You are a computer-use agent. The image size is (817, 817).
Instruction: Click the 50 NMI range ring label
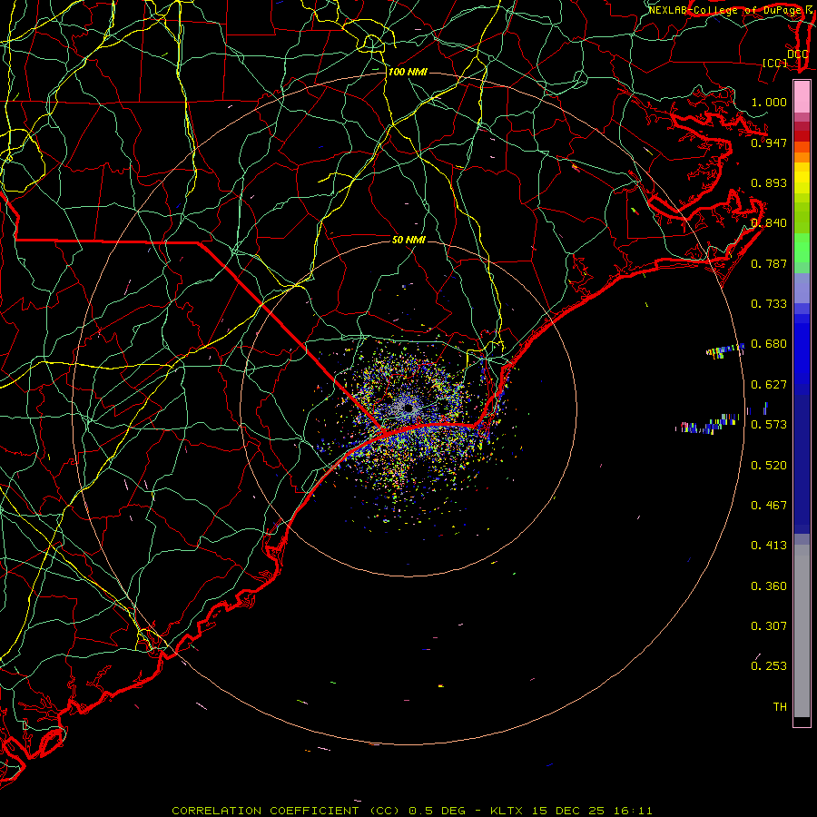point(408,240)
